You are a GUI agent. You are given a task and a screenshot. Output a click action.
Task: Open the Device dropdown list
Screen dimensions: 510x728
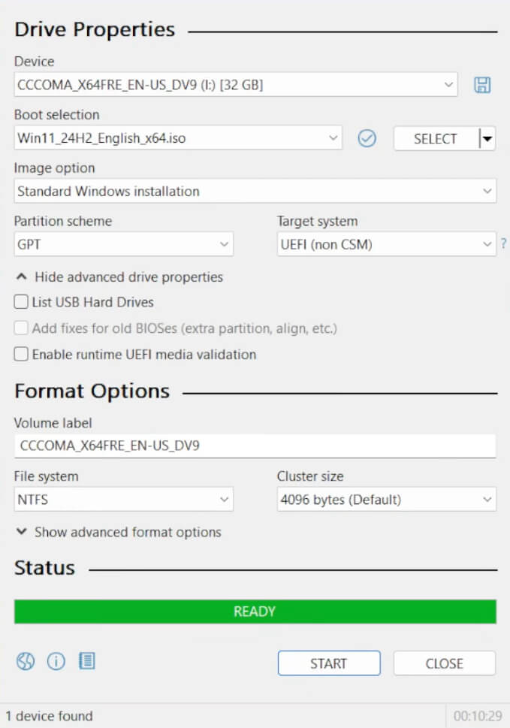(x=235, y=85)
